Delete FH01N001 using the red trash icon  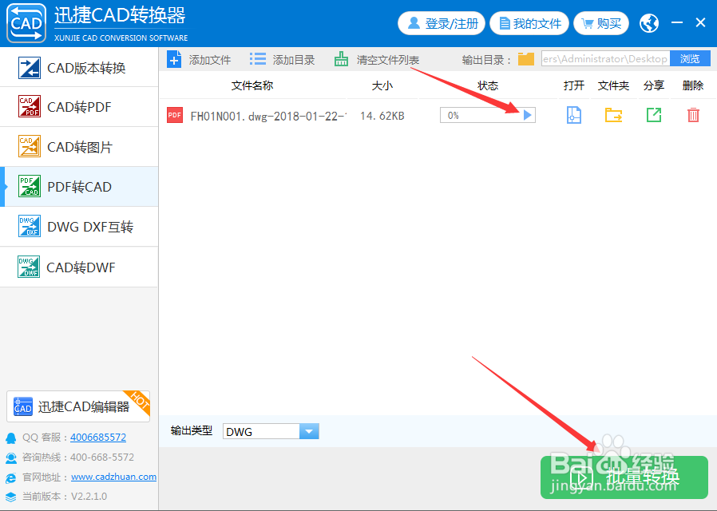tap(692, 115)
